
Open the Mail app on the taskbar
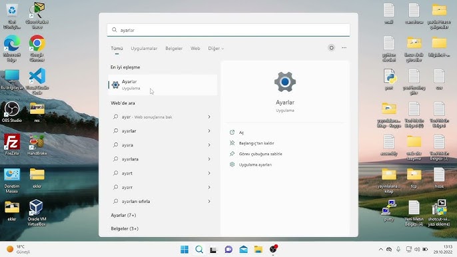(243, 250)
